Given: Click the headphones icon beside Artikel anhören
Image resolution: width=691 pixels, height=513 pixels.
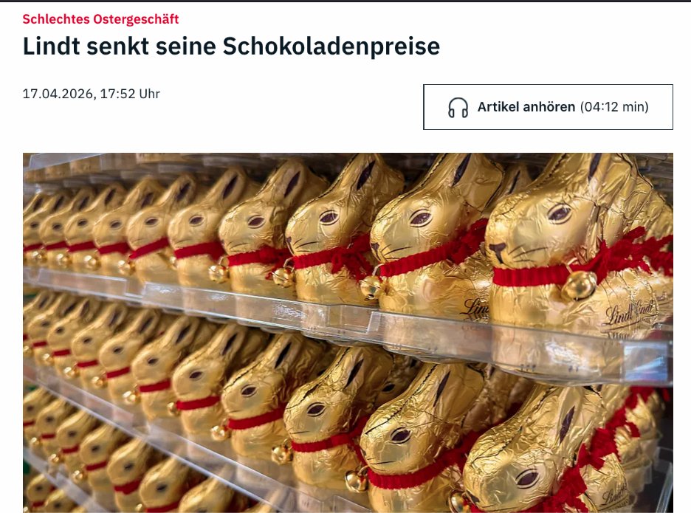Looking at the screenshot, I should (458, 108).
